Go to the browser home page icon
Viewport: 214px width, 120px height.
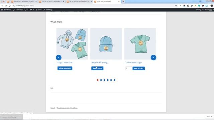(10, 6)
